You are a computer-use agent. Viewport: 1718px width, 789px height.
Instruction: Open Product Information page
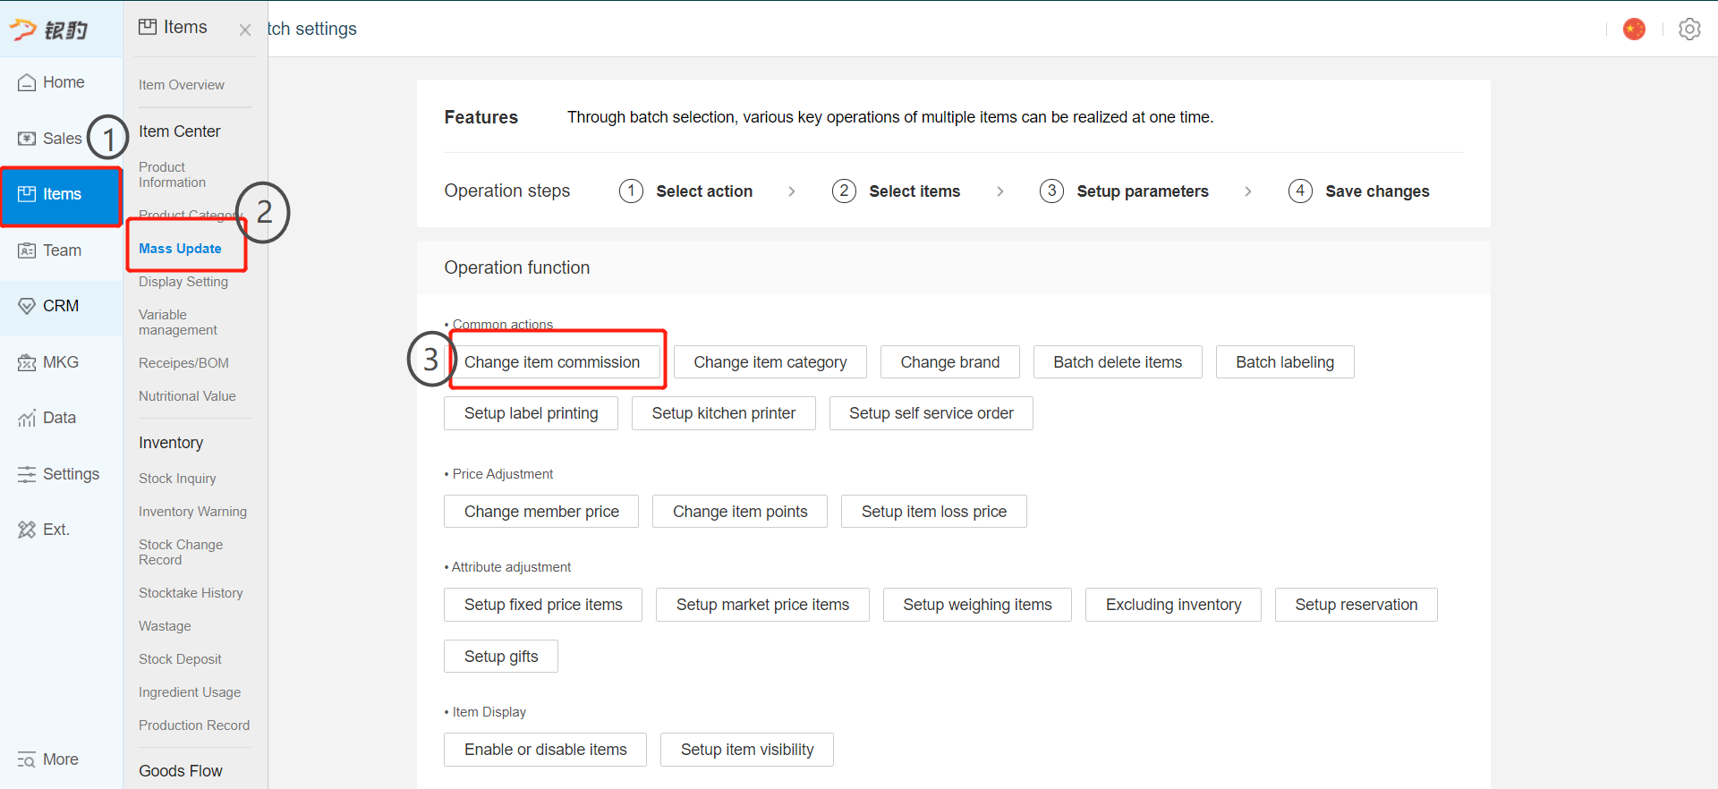(173, 174)
